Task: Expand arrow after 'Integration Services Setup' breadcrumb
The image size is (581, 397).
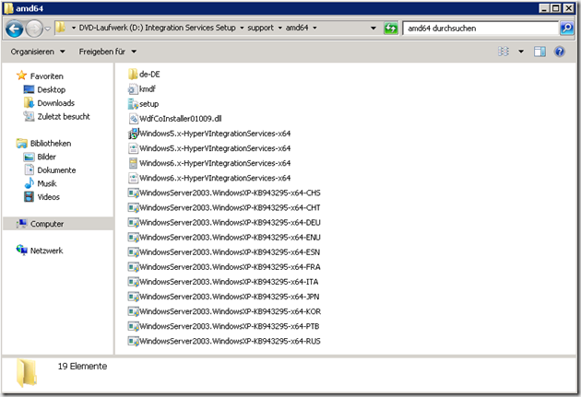Action: (x=242, y=29)
